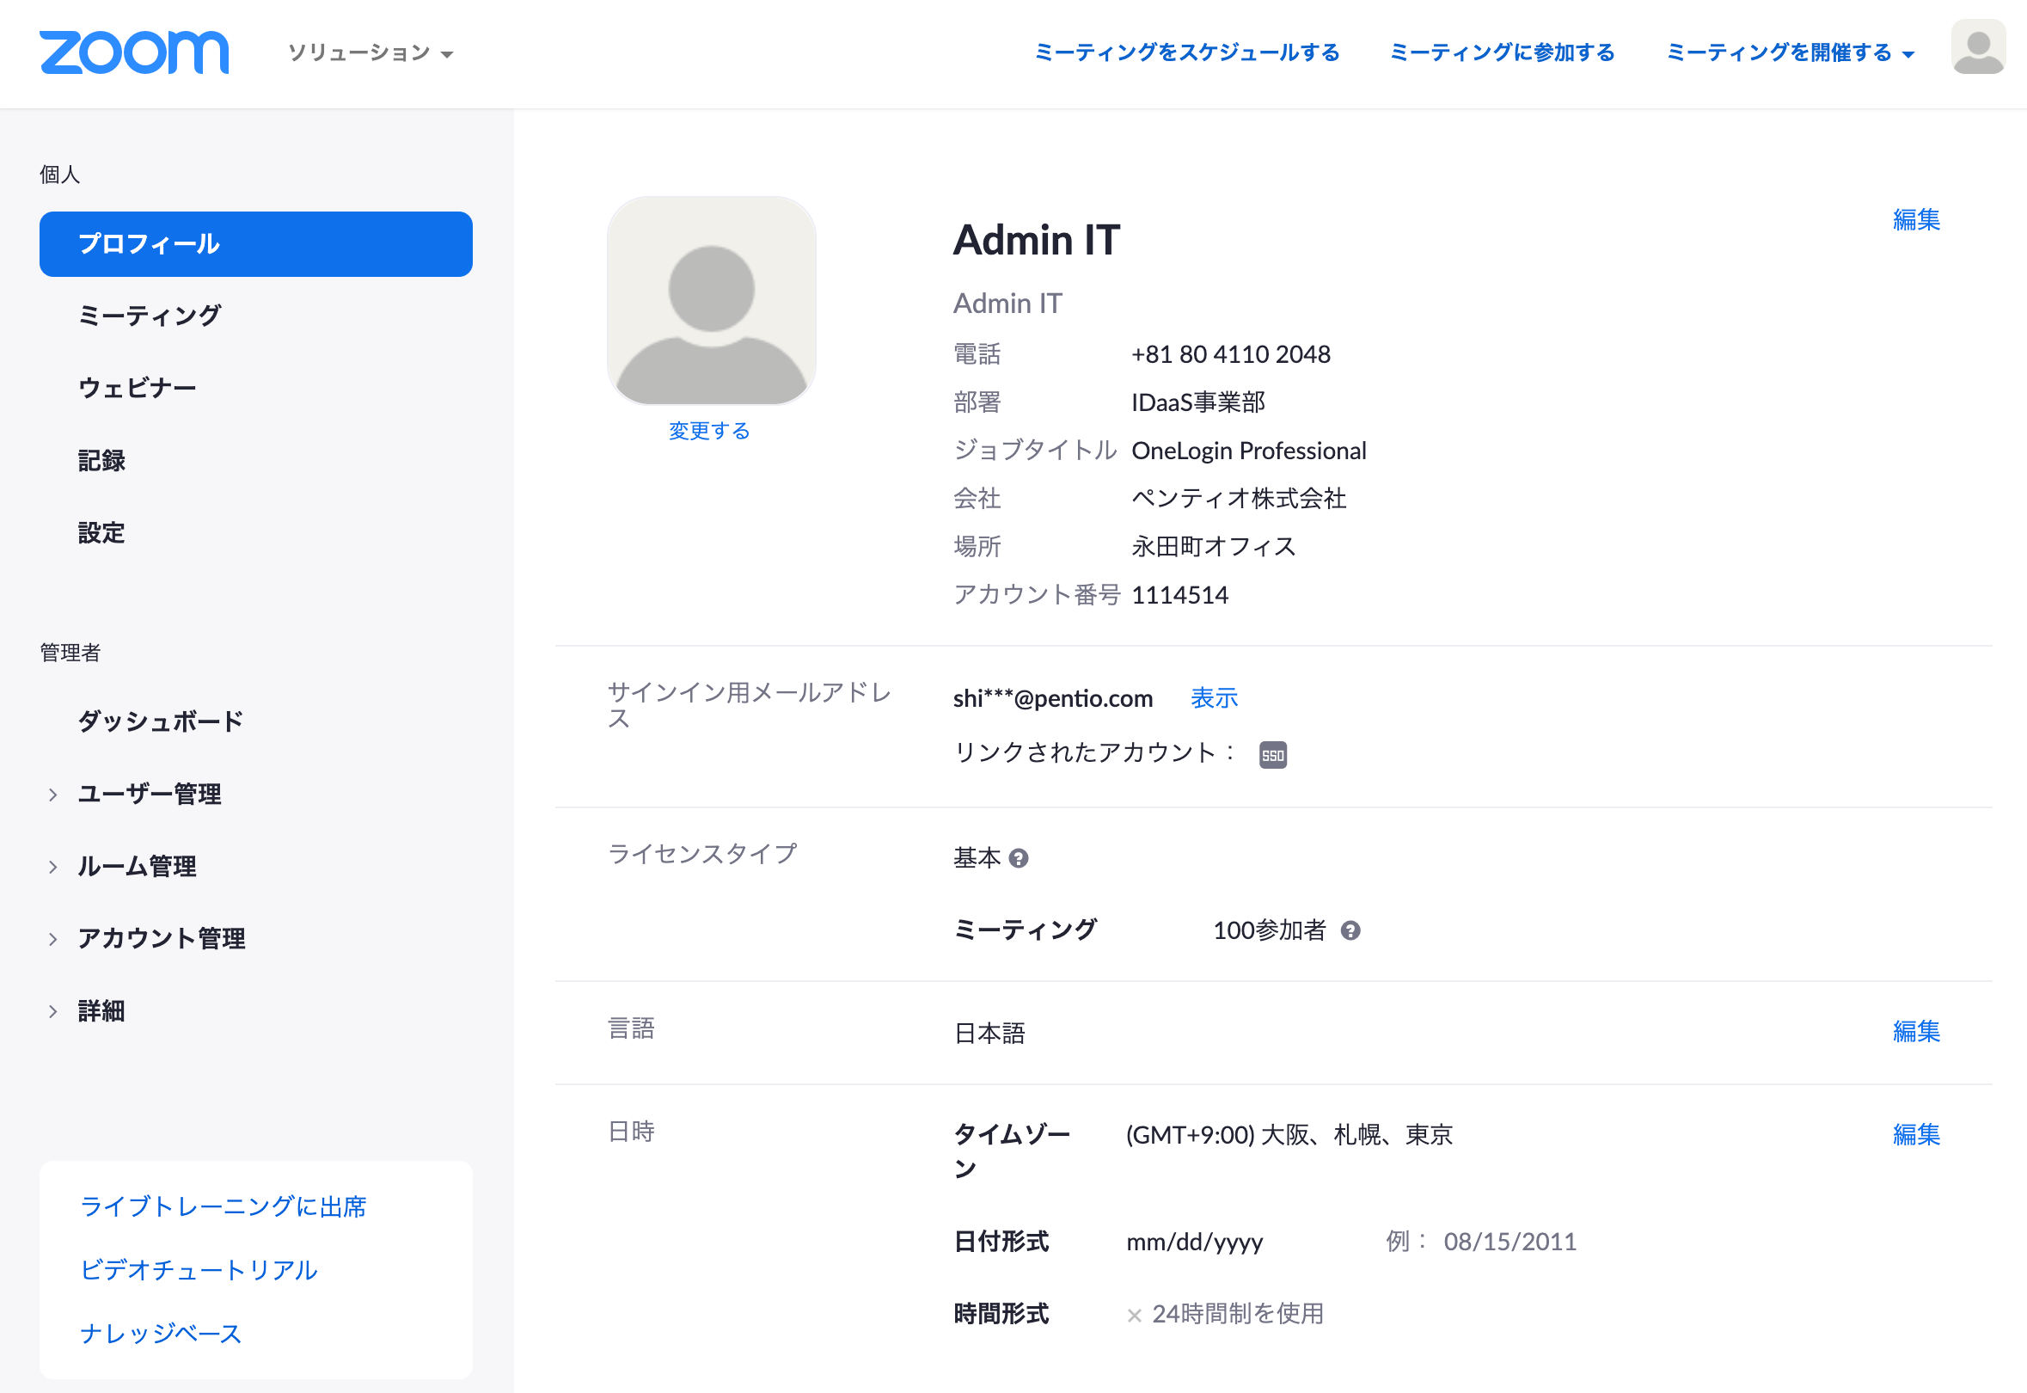Open ビデオチュートリアル link
Screen dimensions: 2027x1393
199,1271
